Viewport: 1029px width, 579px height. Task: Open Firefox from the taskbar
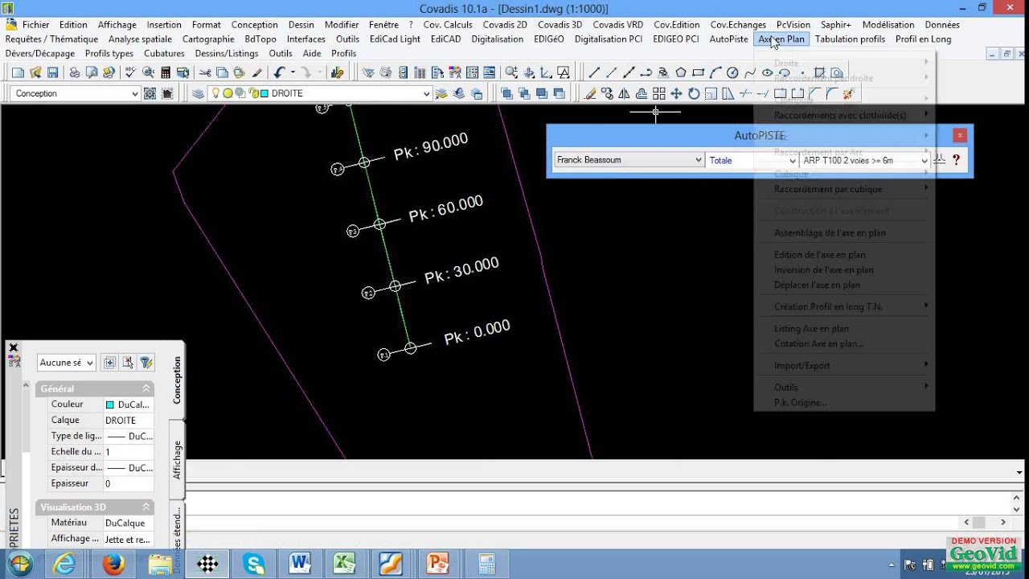coord(113,565)
